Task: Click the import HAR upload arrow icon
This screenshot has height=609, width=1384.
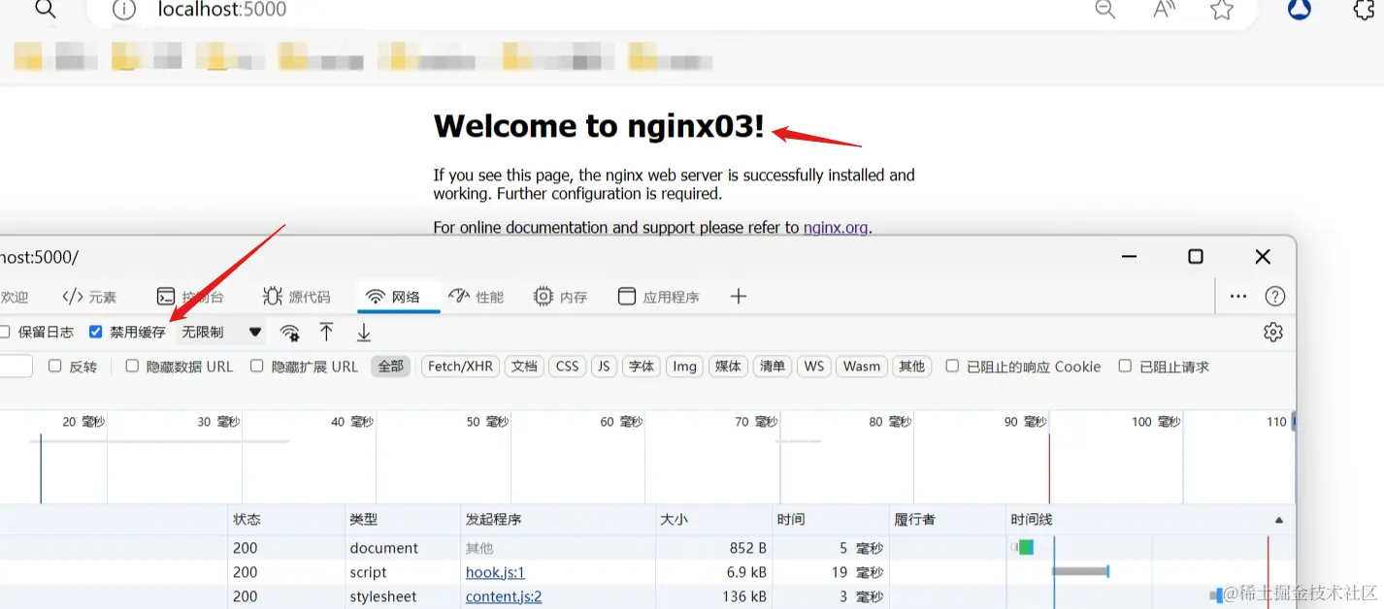Action: 326,333
